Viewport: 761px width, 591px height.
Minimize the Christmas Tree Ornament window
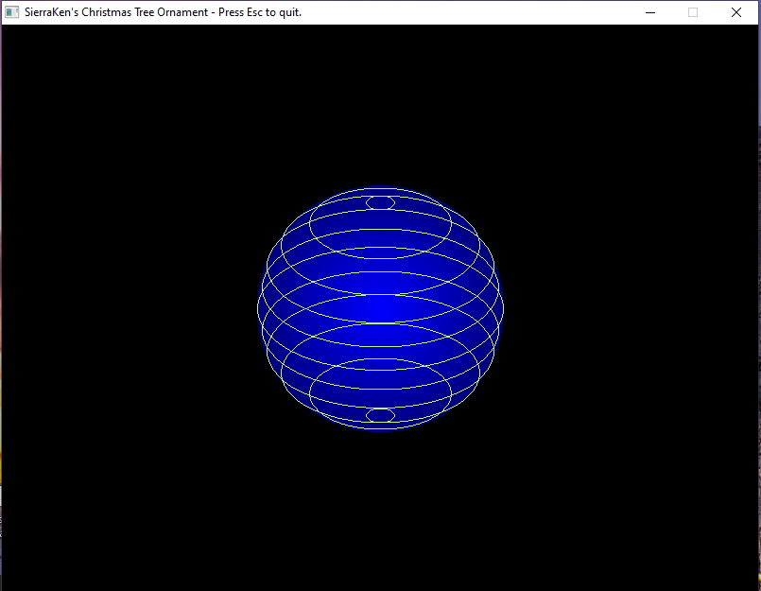pyautogui.click(x=650, y=12)
